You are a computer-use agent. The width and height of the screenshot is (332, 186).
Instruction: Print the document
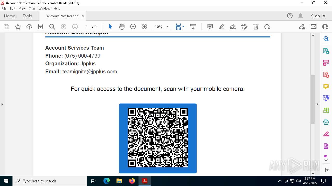(40, 27)
